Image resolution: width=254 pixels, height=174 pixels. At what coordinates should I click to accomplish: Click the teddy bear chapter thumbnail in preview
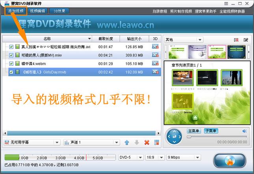click(183, 78)
